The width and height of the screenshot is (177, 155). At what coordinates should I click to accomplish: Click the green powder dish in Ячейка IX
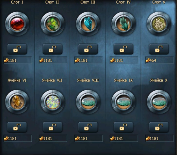click(123, 102)
